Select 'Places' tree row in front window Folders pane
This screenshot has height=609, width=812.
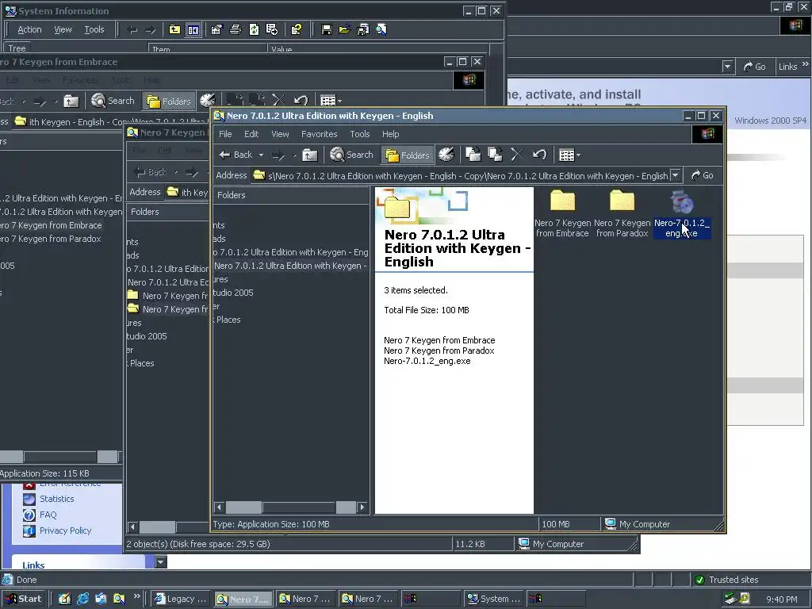pos(228,320)
